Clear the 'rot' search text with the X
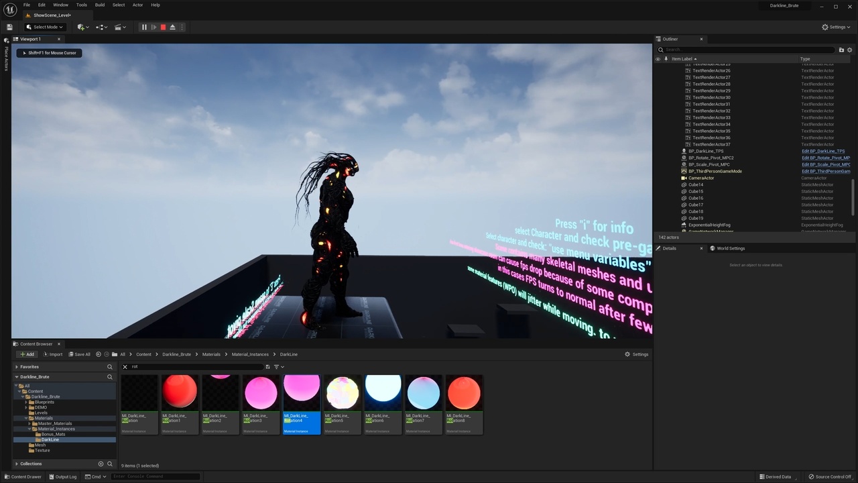Screen dimensions: 858x483 point(125,367)
